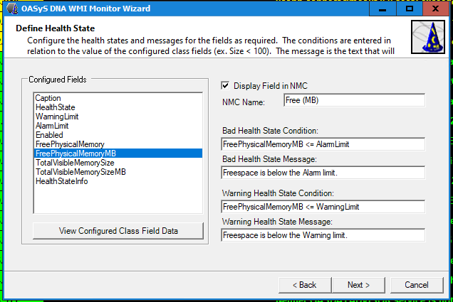The width and height of the screenshot is (453, 302).
Task: Select the Enabled field entry
Action: [x=49, y=135]
